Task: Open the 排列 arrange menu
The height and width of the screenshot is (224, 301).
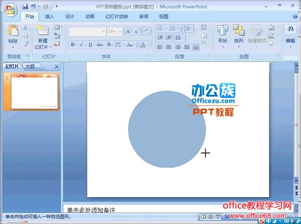Action: (x=239, y=36)
